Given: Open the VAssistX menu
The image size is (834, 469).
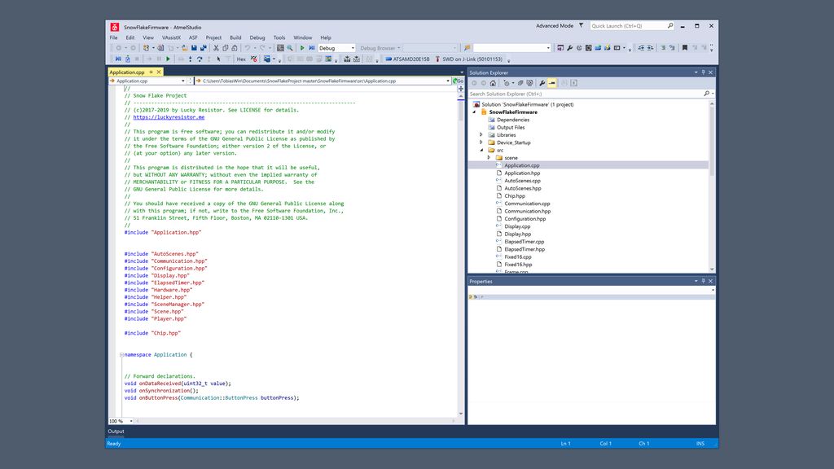Looking at the screenshot, I should point(171,37).
